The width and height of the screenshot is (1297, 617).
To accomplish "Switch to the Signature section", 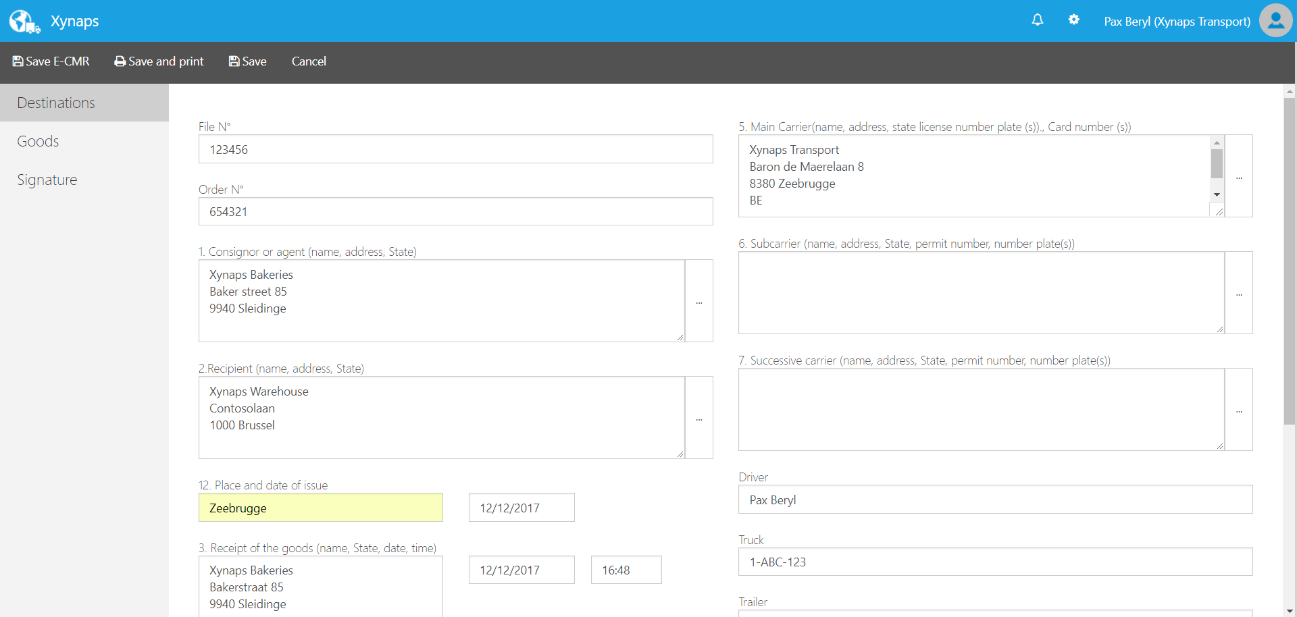I will [47, 179].
